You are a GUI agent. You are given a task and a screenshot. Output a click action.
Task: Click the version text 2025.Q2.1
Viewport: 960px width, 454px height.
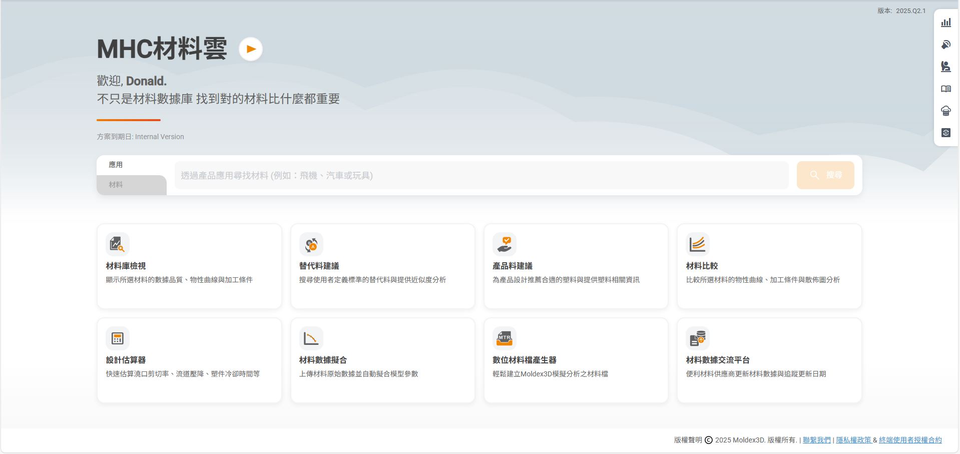(911, 11)
